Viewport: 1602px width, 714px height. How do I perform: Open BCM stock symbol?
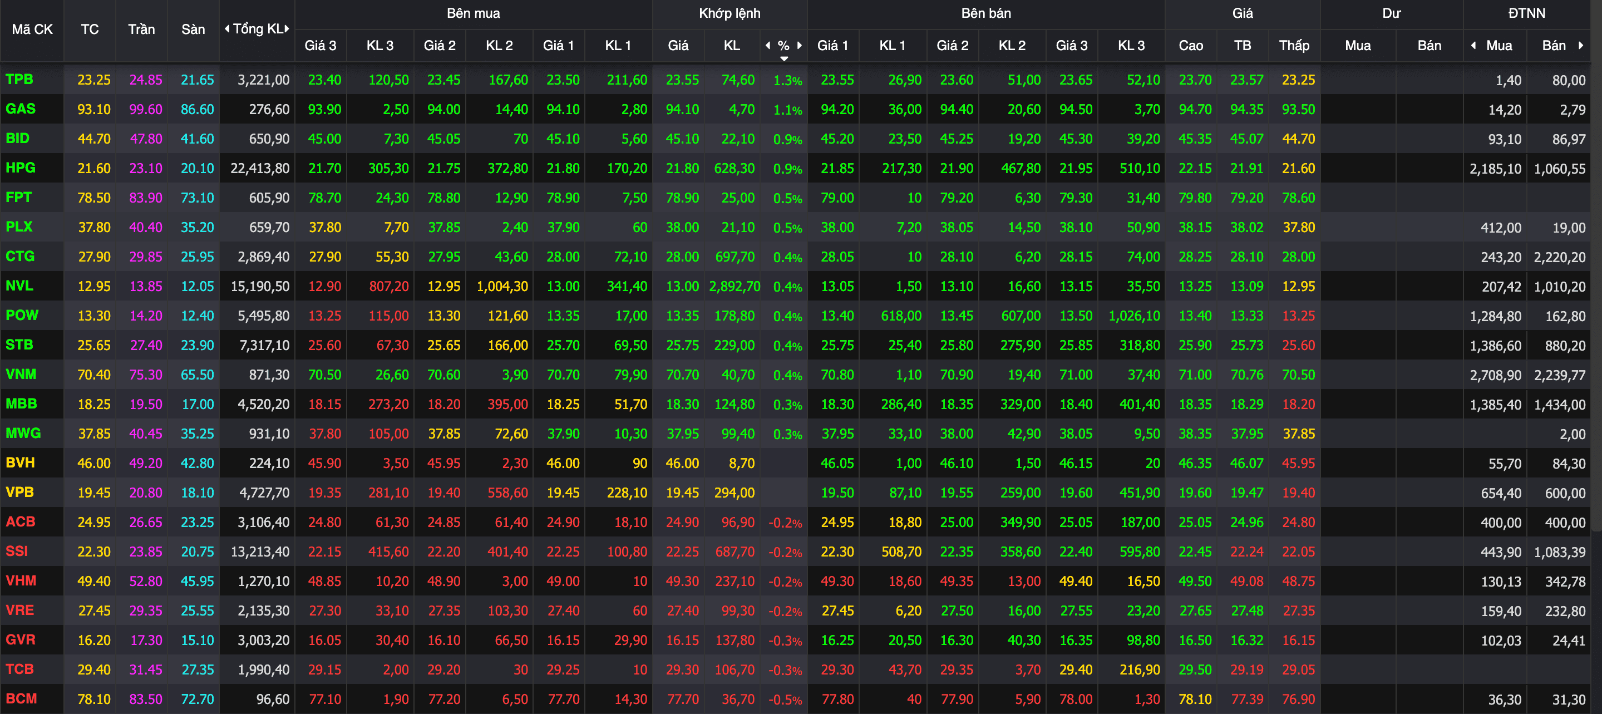coord(21,698)
